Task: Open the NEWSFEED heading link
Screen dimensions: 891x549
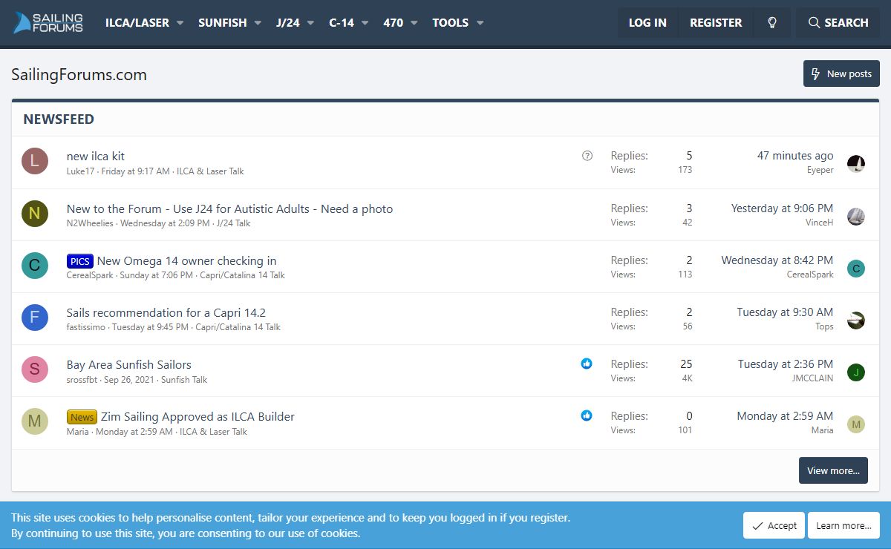Action: click(59, 119)
